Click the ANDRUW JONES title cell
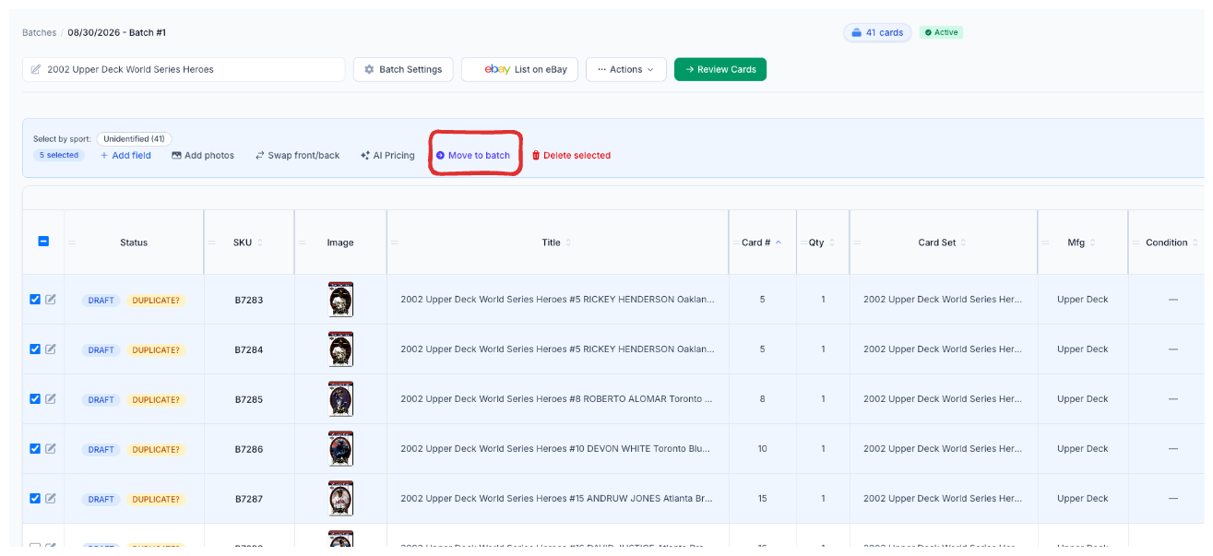1213x556 pixels. [557, 499]
